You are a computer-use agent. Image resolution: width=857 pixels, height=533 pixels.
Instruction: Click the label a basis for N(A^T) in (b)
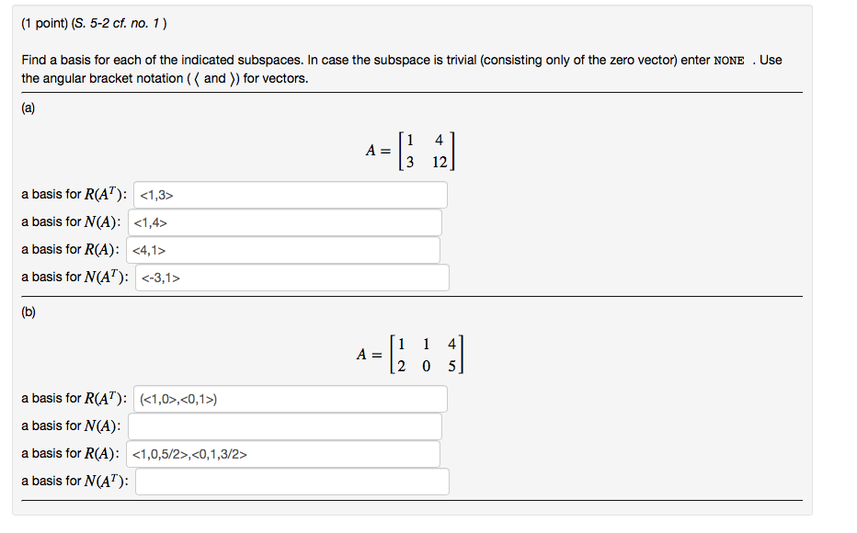pyautogui.click(x=74, y=481)
